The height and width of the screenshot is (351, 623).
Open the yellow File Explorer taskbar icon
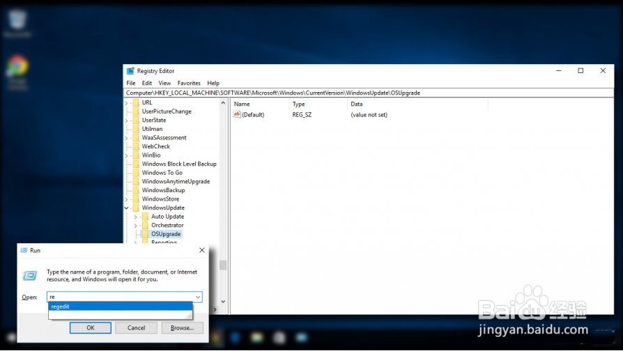257,338
